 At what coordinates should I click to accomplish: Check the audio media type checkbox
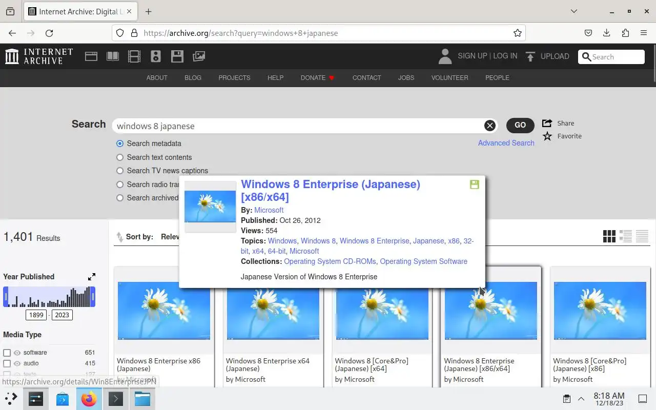(x=7, y=363)
